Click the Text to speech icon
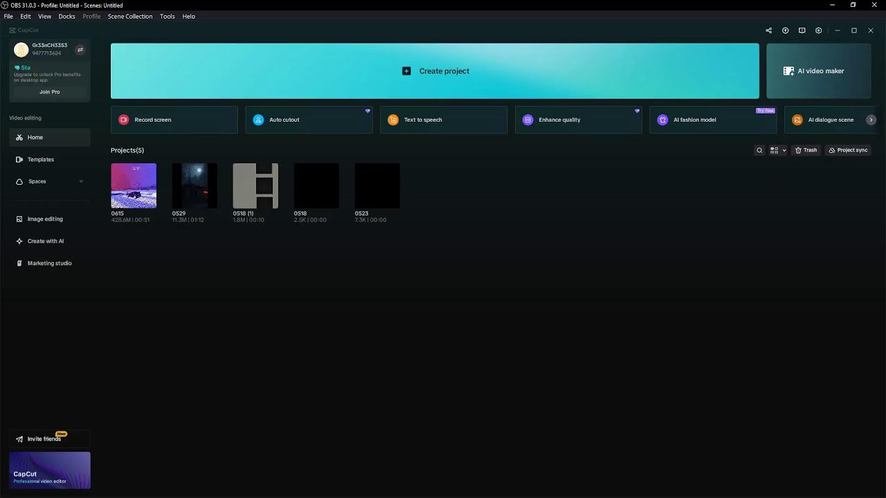This screenshot has width=886, height=498. [393, 120]
